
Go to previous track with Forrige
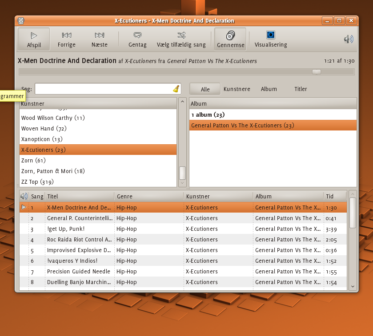click(66, 39)
